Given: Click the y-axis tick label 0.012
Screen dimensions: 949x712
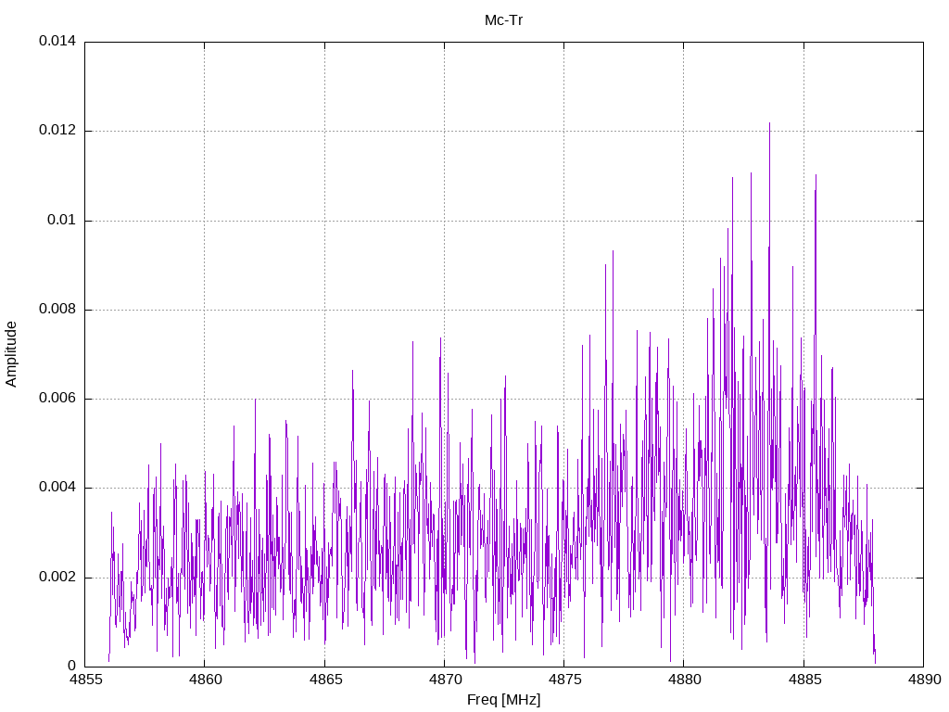Looking at the screenshot, I should [57, 130].
